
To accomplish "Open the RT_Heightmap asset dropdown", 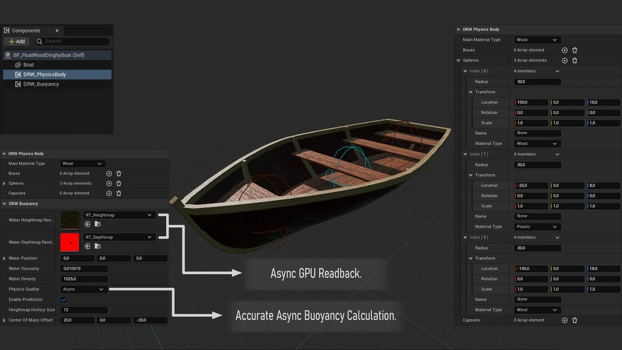I will point(119,215).
